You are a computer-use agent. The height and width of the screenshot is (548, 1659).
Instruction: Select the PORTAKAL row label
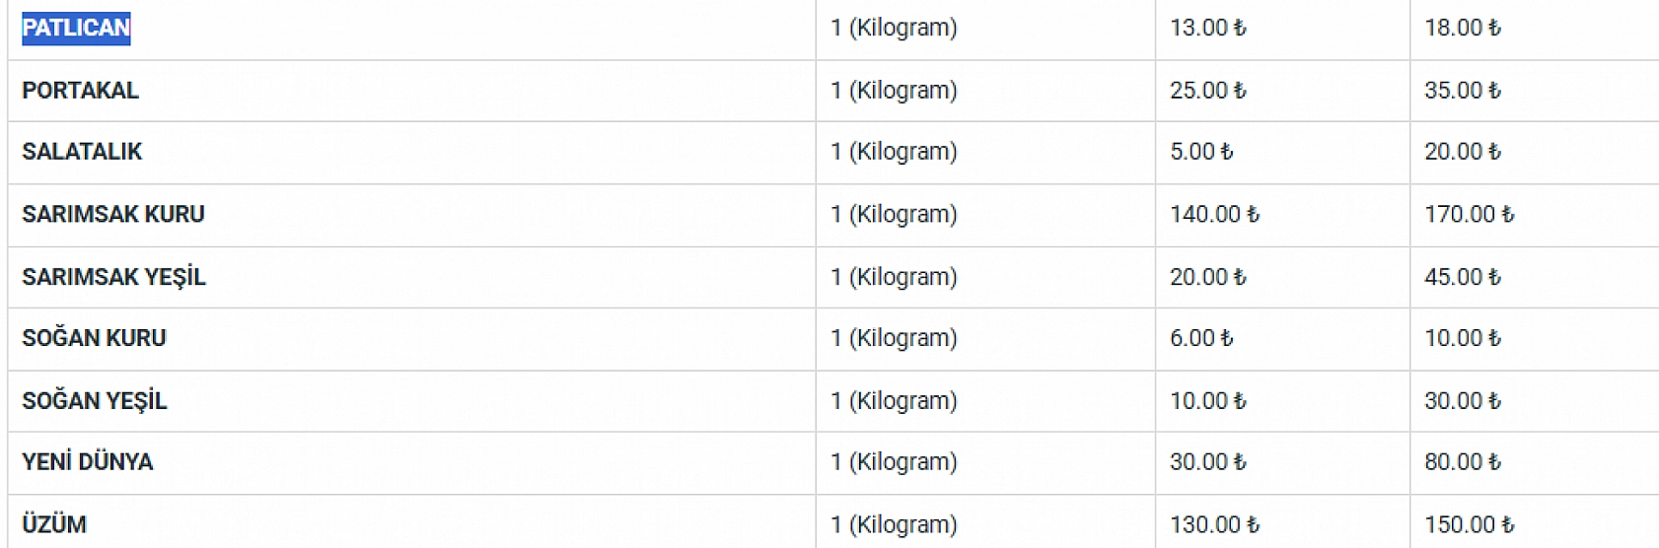tap(80, 91)
